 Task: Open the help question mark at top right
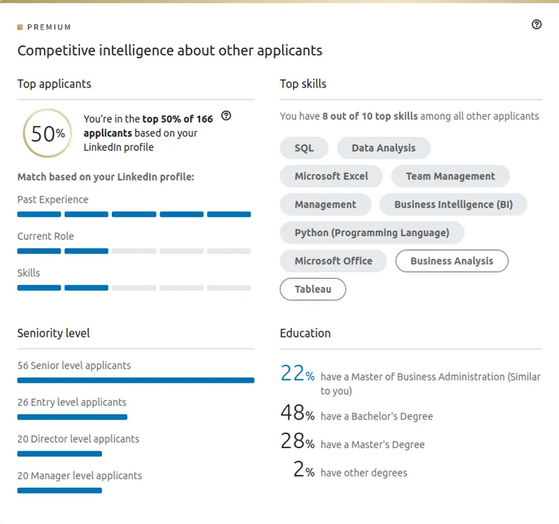click(x=537, y=24)
